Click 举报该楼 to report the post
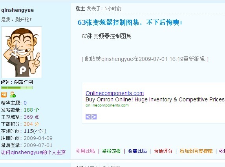The height and width of the screenshot is (167, 225). click(x=112, y=151)
